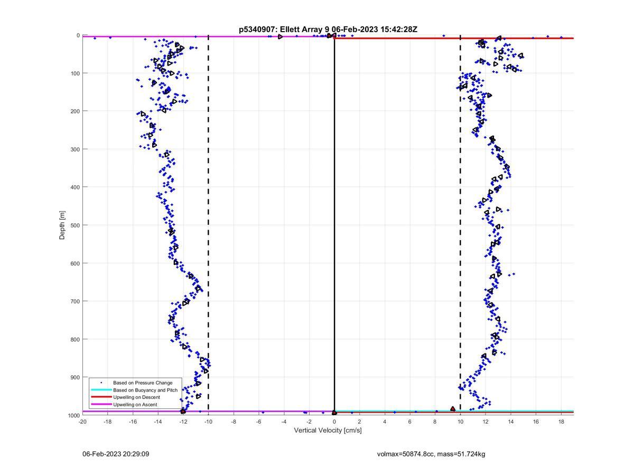Viewport: 634px width, 467px height.
Task: Click the Vertical Velocity [cm/s] axis label
Action: [x=328, y=431]
